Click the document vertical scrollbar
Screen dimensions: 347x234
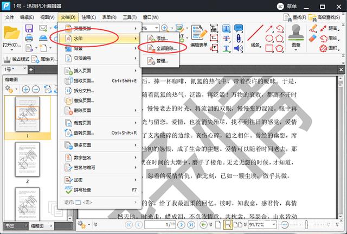point(340,147)
